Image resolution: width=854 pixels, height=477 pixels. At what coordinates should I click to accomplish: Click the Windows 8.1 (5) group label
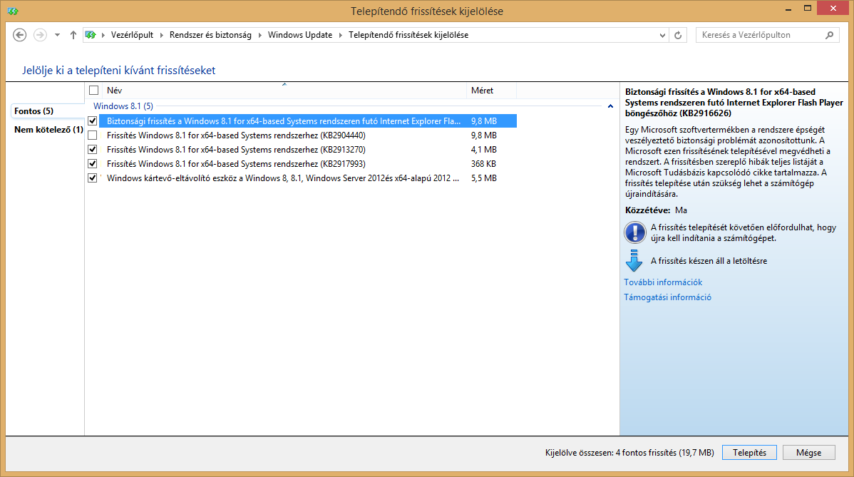pyautogui.click(x=123, y=106)
